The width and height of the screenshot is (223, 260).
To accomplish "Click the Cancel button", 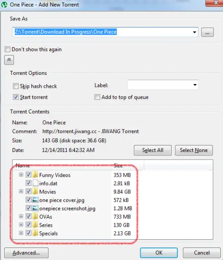I will pyautogui.click(x=202, y=253).
